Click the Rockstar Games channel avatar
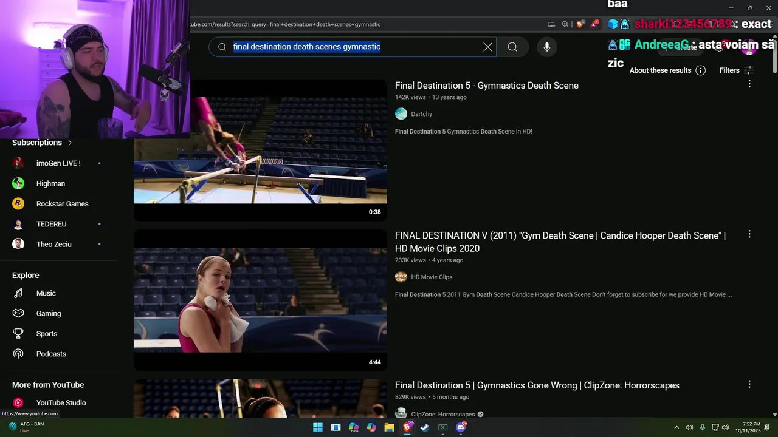 click(x=18, y=203)
